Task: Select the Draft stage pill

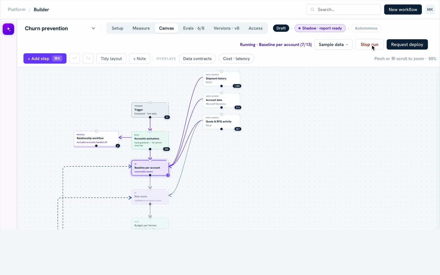Action: pyautogui.click(x=281, y=28)
